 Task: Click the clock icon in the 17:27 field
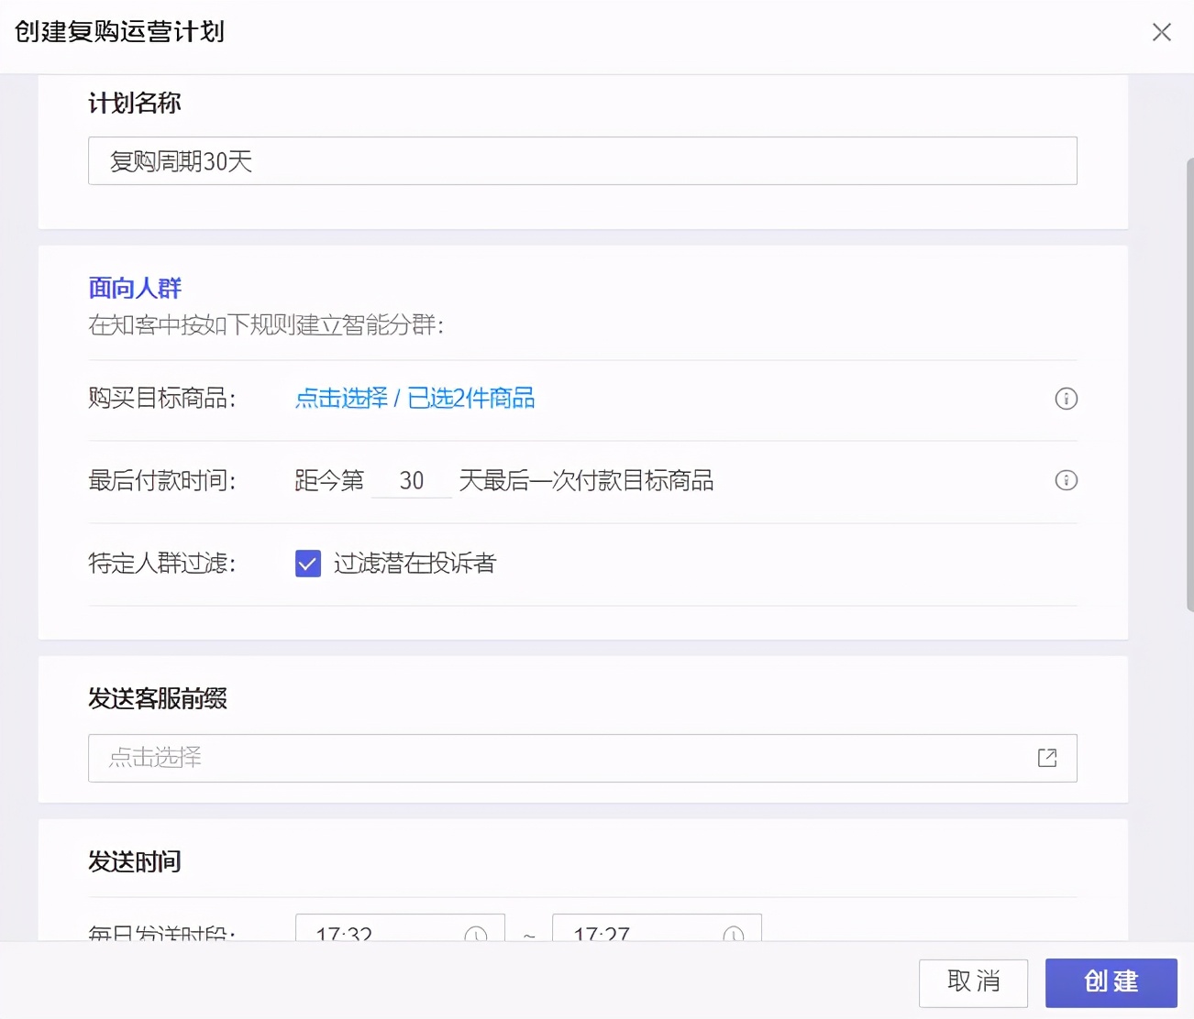tap(733, 936)
